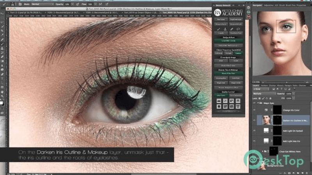Image resolution: width=312 pixels, height=175 pixels.
Task: Click the Navigator zoom slider
Action: click(287, 82)
